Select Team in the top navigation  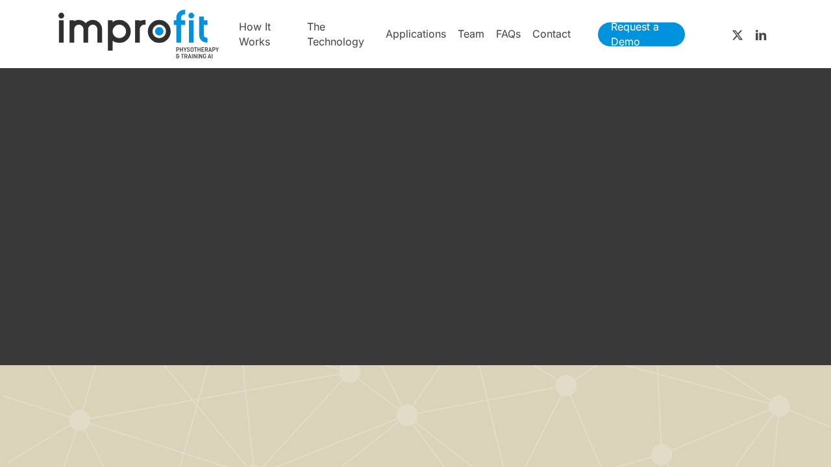471,33
